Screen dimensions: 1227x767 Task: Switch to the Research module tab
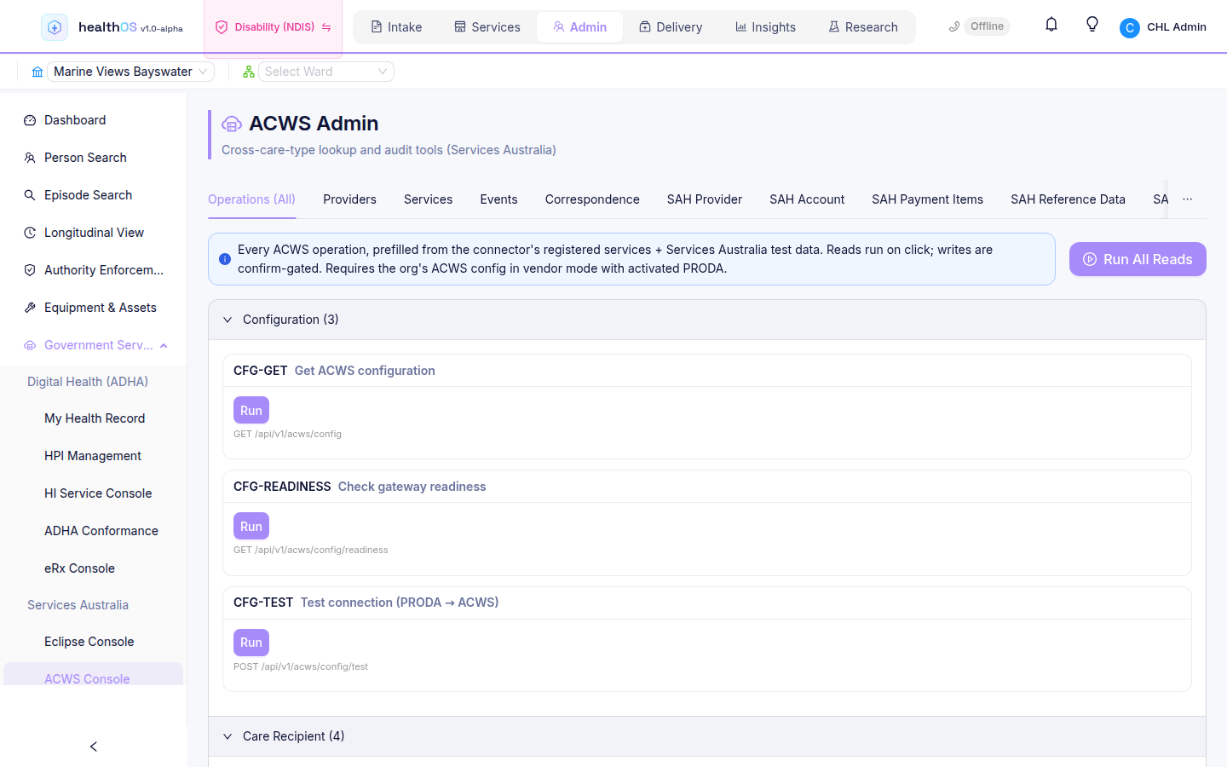pyautogui.click(x=863, y=27)
